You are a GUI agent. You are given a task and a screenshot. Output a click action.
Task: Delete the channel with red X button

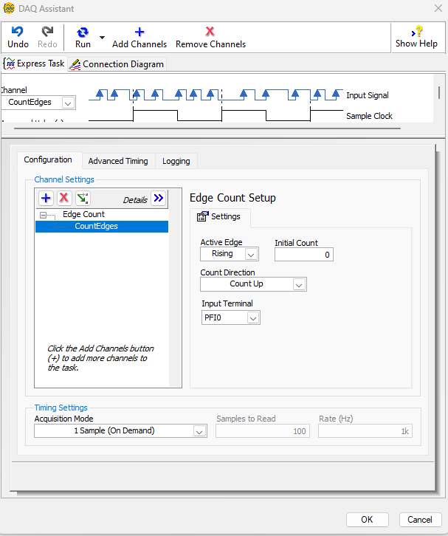64,198
